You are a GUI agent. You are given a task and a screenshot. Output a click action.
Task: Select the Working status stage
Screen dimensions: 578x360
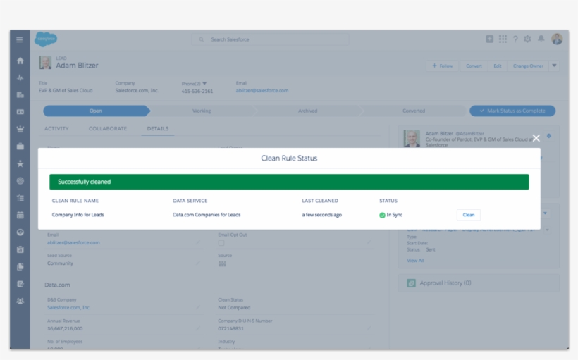[x=202, y=111]
